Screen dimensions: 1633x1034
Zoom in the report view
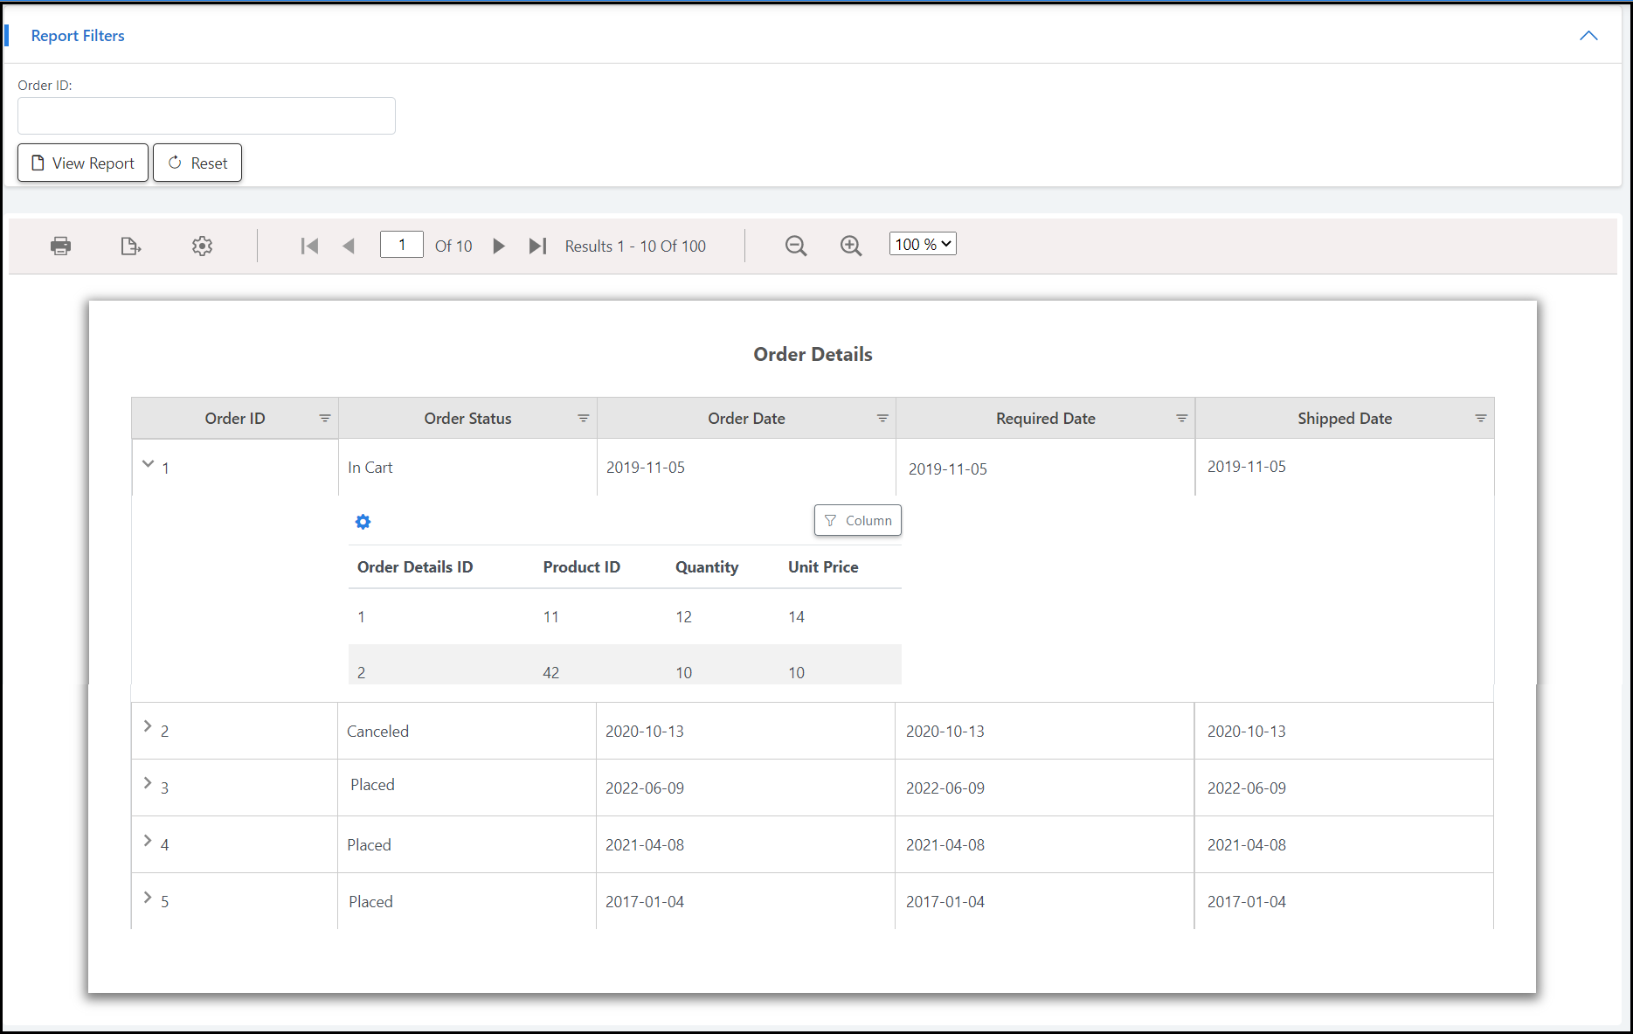point(850,246)
